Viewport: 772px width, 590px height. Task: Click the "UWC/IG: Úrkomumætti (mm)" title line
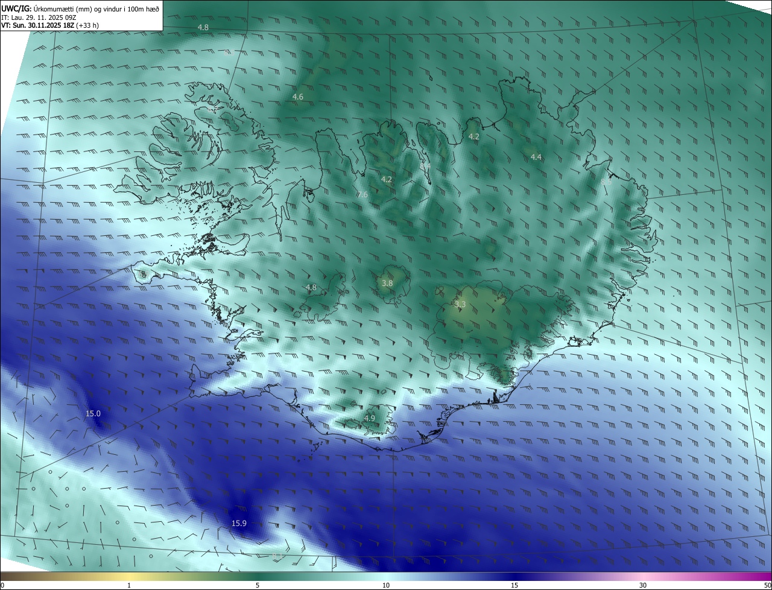80,8
